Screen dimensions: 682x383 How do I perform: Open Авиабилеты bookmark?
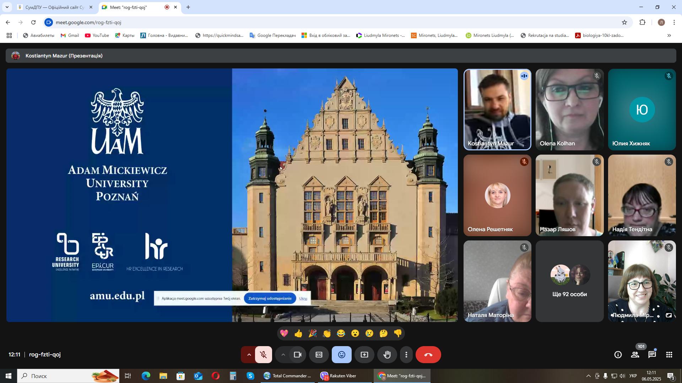[x=38, y=35]
